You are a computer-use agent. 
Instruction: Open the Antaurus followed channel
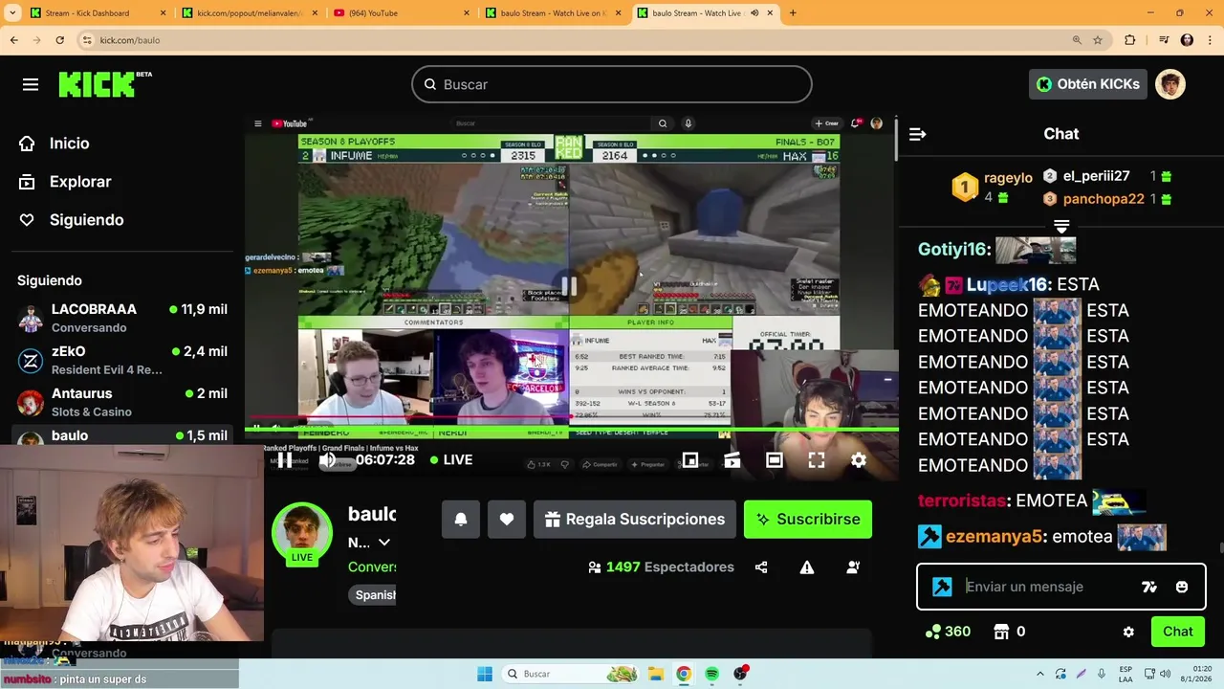[122, 402]
